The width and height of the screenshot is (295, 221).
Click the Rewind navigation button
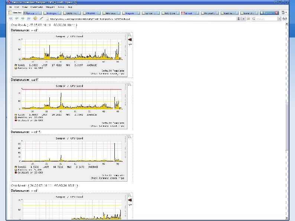coord(11,19)
